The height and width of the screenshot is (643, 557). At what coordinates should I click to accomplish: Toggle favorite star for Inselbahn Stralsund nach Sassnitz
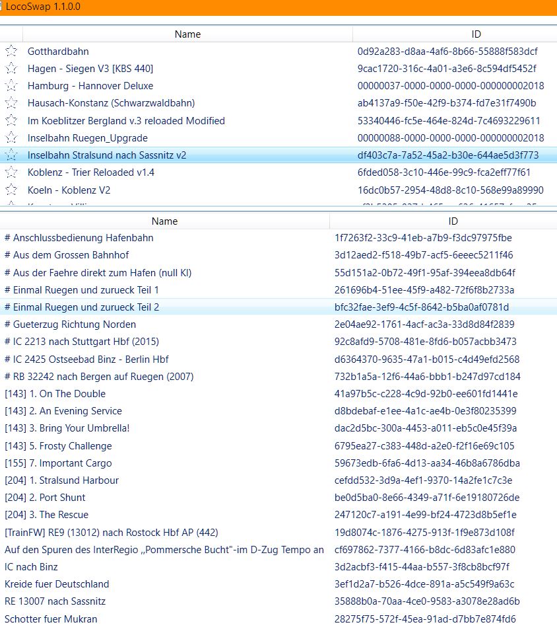(11, 155)
